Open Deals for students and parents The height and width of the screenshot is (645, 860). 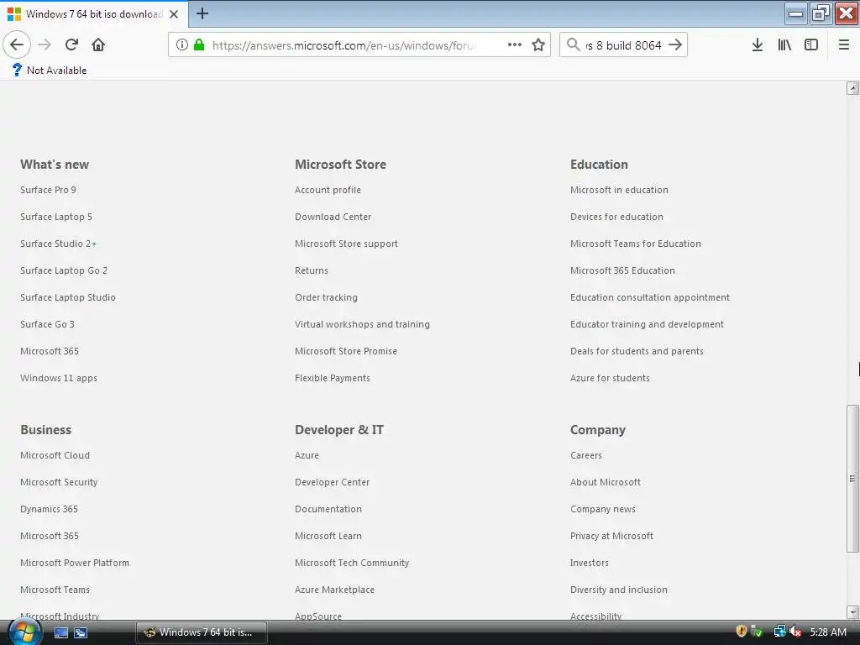[637, 351]
